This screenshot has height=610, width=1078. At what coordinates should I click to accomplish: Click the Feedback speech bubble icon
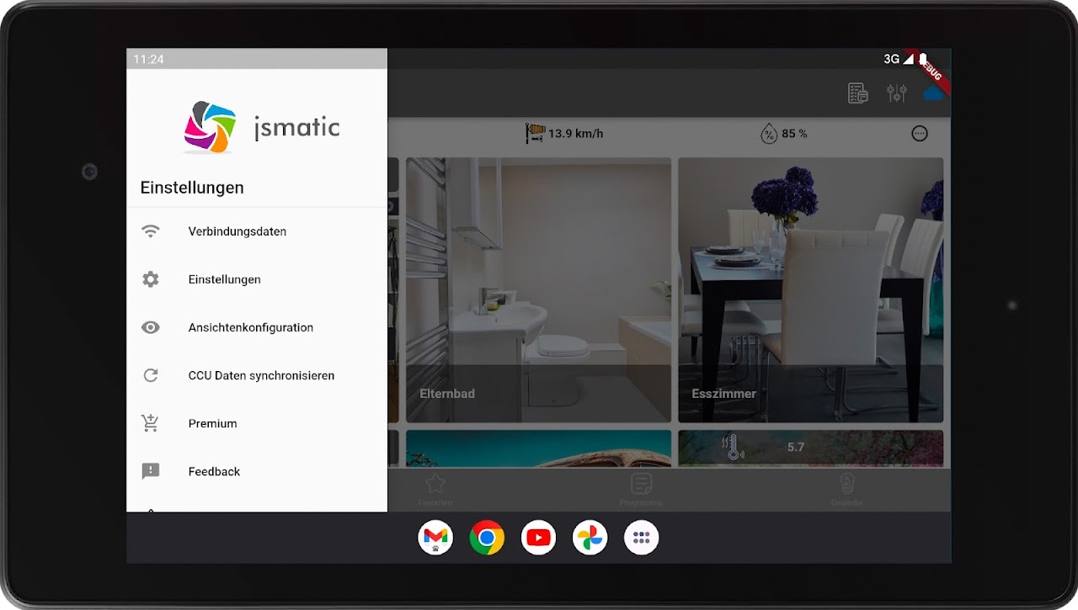(x=151, y=471)
